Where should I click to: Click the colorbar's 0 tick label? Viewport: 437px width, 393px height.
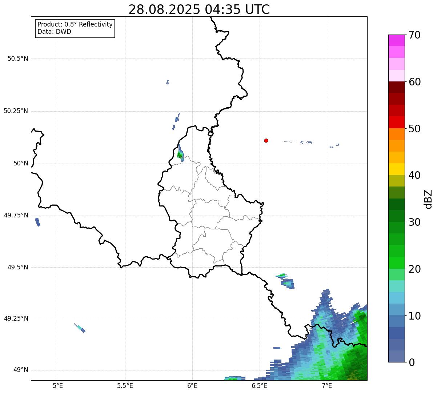point(412,362)
